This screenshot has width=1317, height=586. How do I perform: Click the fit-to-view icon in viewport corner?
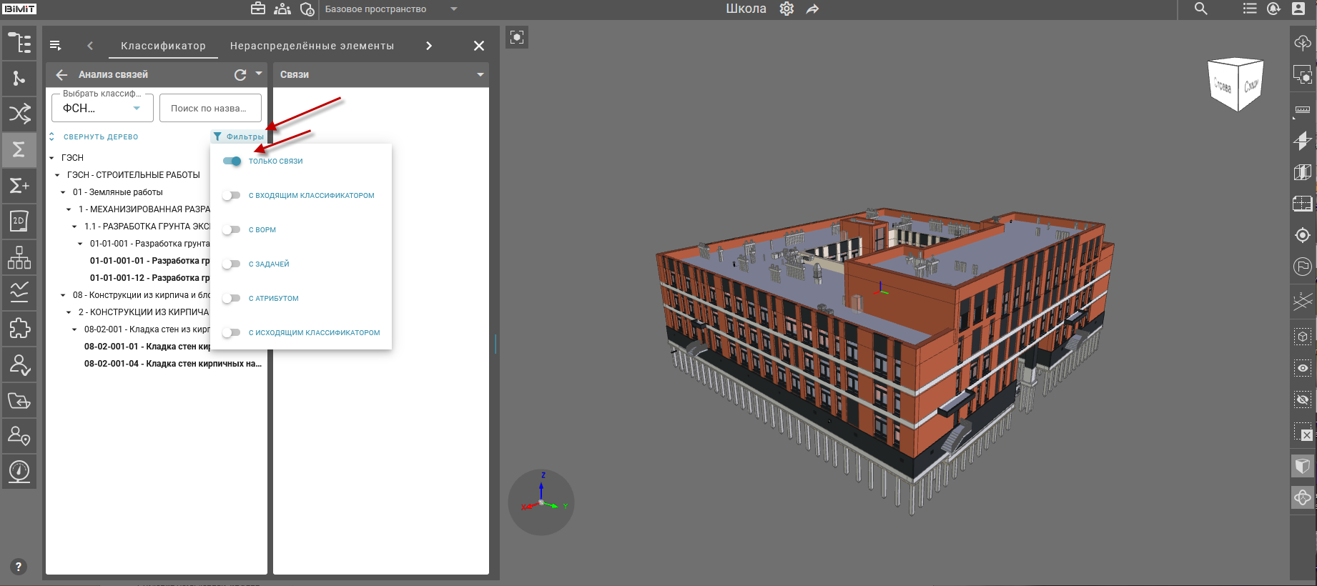(517, 37)
